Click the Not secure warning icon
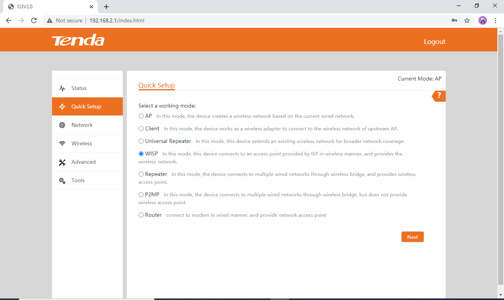Viewport: 504px width, 300px height. coord(50,20)
